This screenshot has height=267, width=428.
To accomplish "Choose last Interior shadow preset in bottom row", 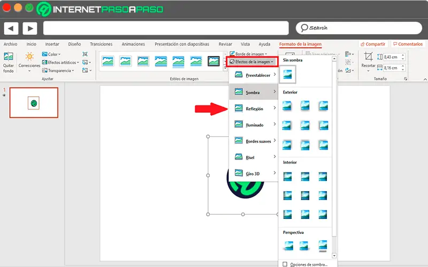I will point(323,215).
